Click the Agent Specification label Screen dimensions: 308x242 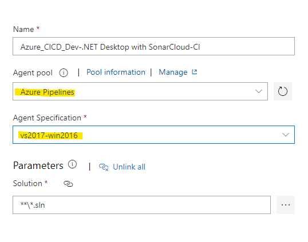click(x=47, y=118)
